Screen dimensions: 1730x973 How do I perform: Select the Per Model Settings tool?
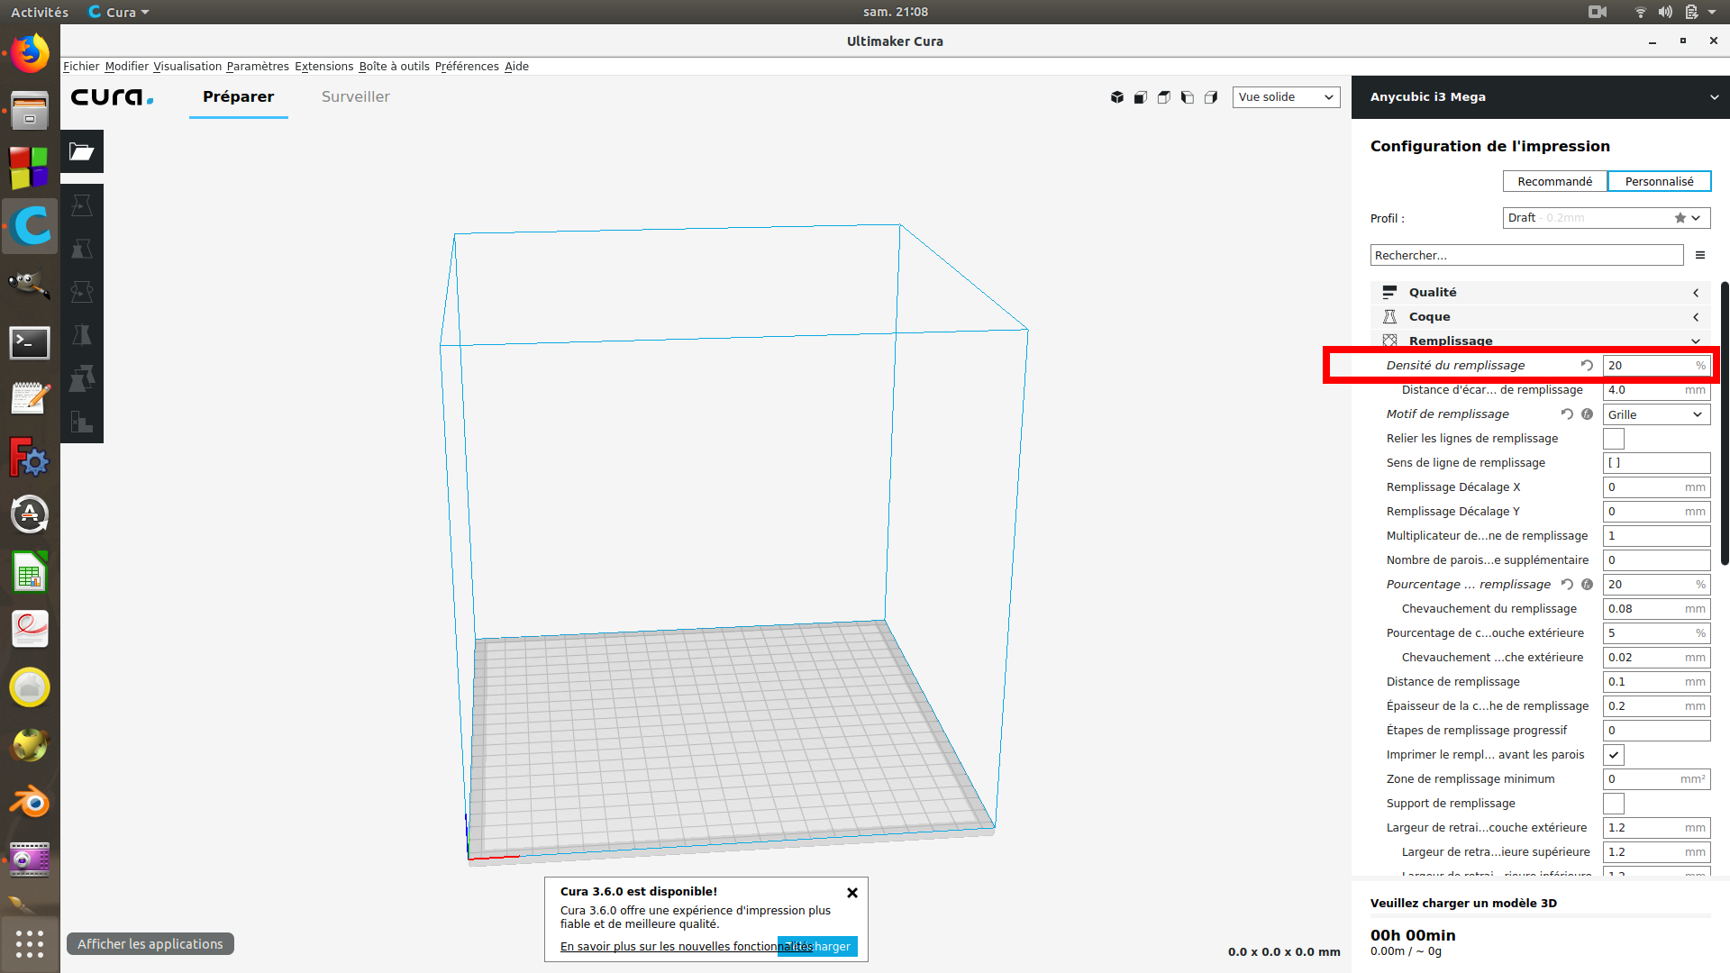82,378
